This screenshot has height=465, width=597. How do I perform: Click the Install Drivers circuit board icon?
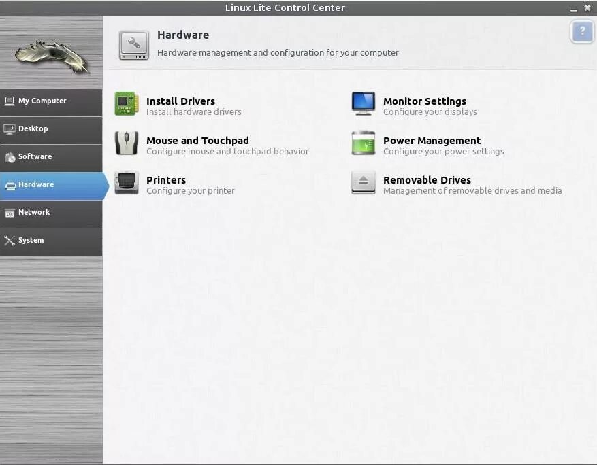coord(127,103)
